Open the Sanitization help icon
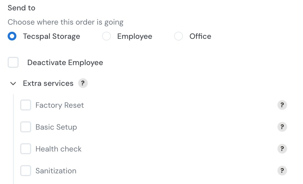303x184 pixels. (x=282, y=171)
